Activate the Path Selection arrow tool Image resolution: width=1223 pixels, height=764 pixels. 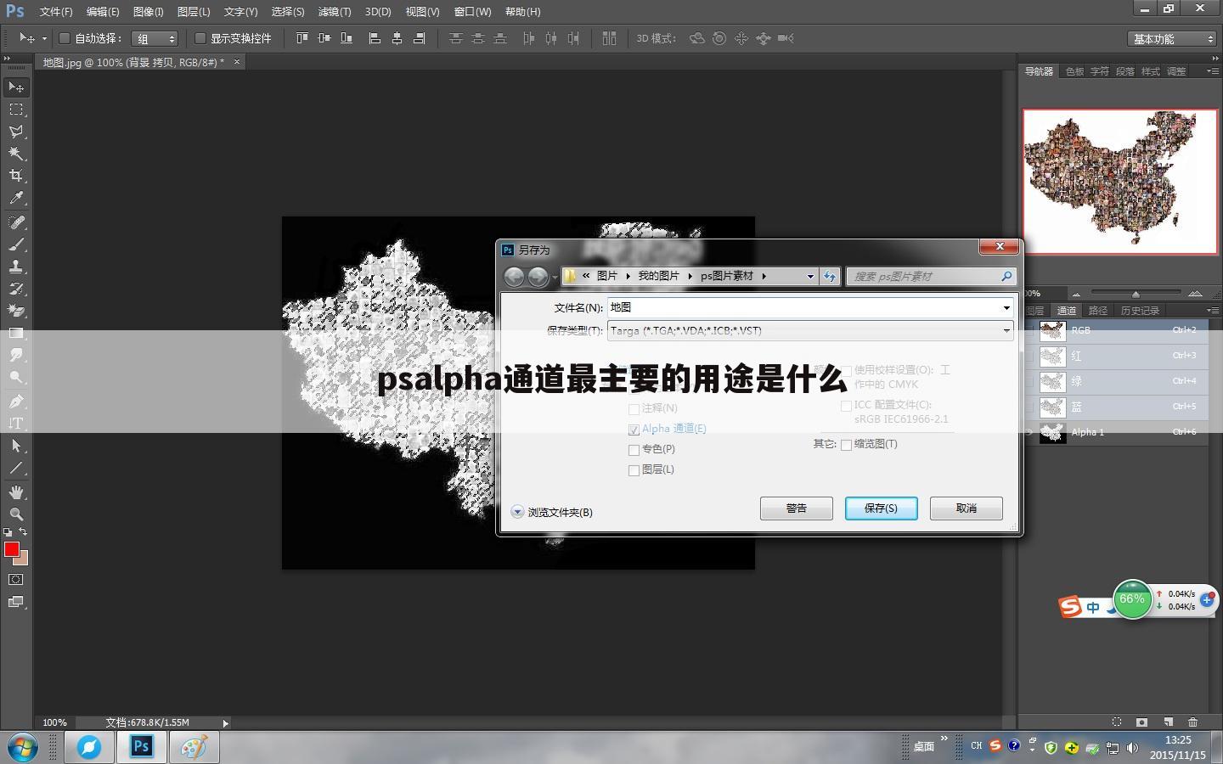point(16,446)
